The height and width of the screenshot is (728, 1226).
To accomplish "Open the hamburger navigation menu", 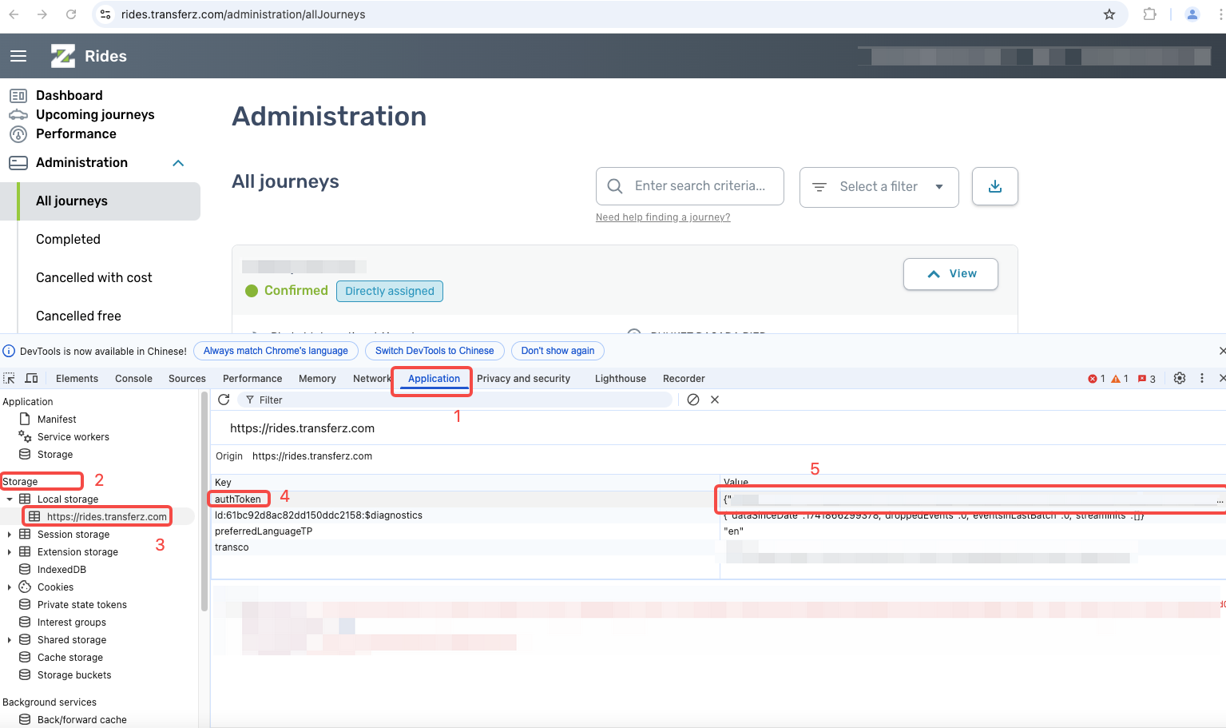I will pos(18,56).
